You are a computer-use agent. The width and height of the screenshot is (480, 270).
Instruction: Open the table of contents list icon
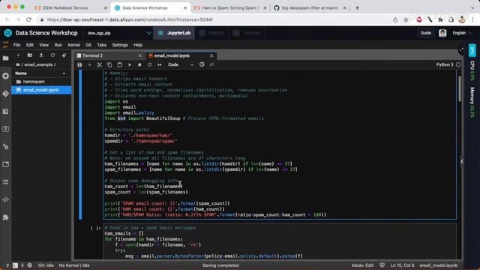click(5, 182)
